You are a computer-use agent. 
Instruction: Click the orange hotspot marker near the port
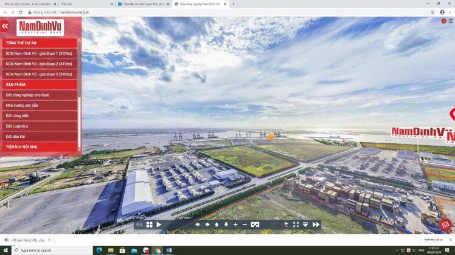[x=271, y=137]
